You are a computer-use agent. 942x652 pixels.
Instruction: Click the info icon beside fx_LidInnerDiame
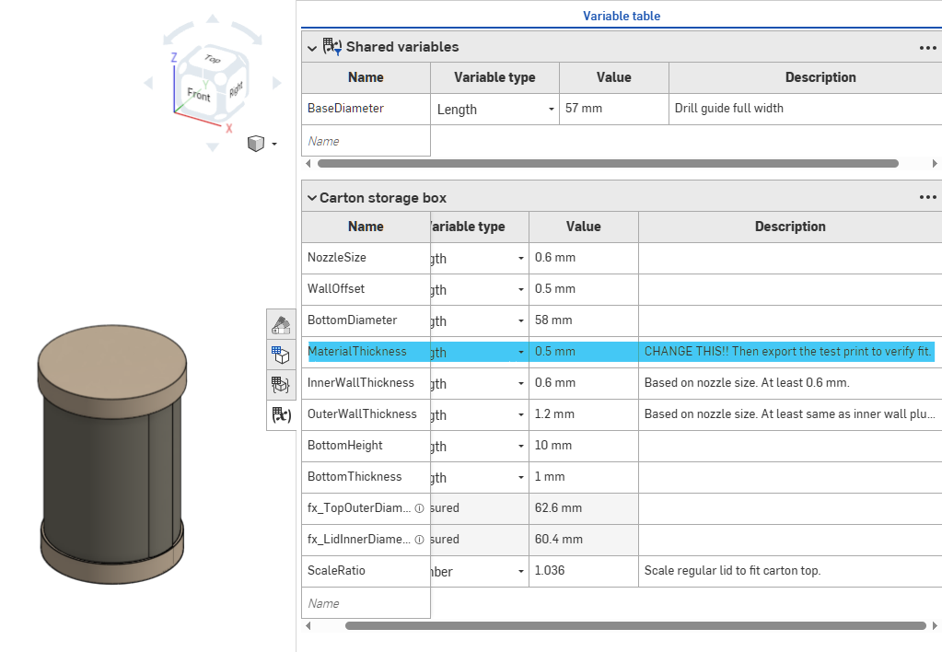419,539
